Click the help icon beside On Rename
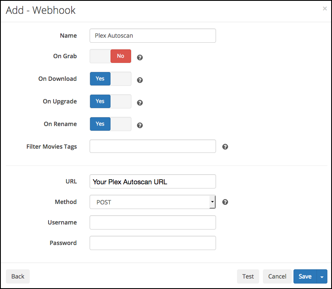The height and width of the screenshot is (289, 332). coord(140,125)
